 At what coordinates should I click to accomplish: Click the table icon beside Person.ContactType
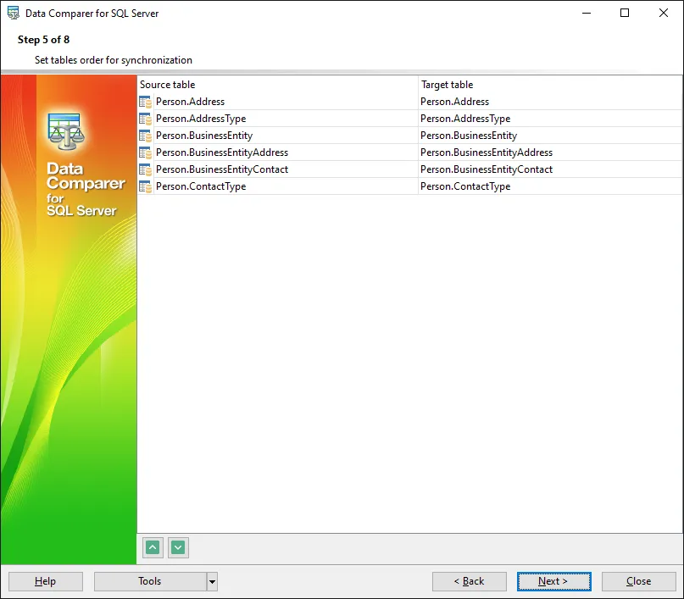pos(145,186)
